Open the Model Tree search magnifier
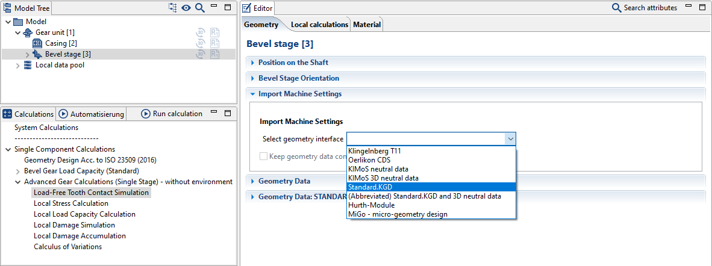 point(199,8)
